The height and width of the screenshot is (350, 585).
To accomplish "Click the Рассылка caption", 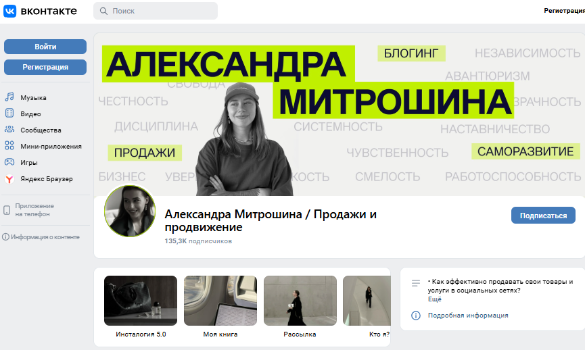I will [x=300, y=334].
